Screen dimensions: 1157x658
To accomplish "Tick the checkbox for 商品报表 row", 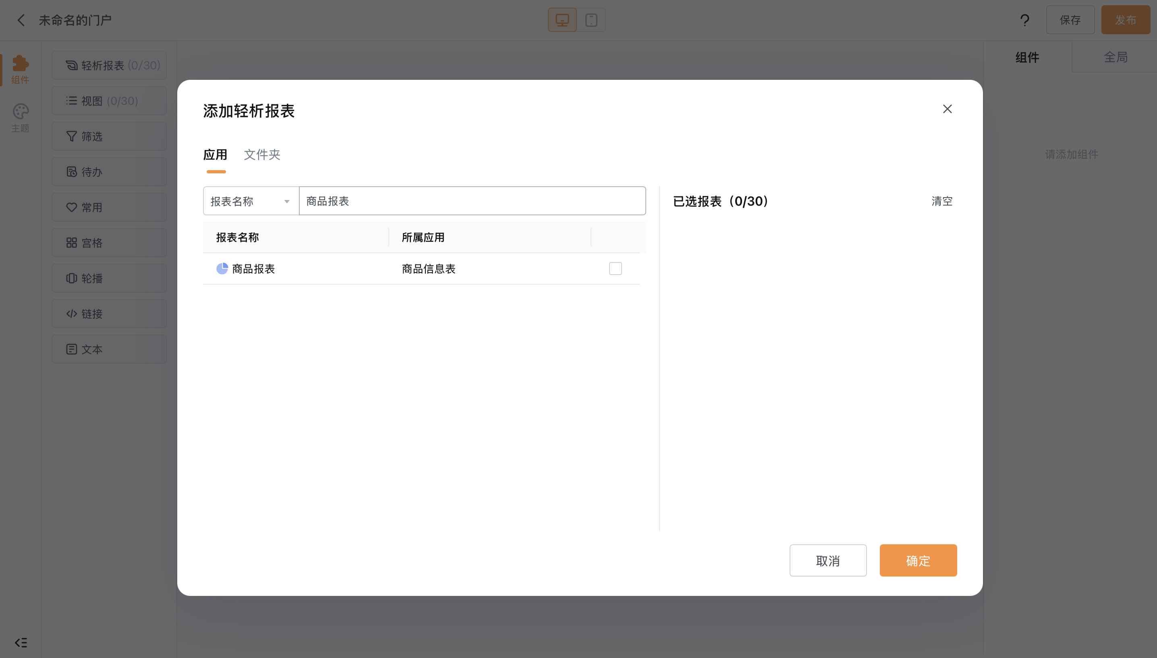I will point(615,269).
